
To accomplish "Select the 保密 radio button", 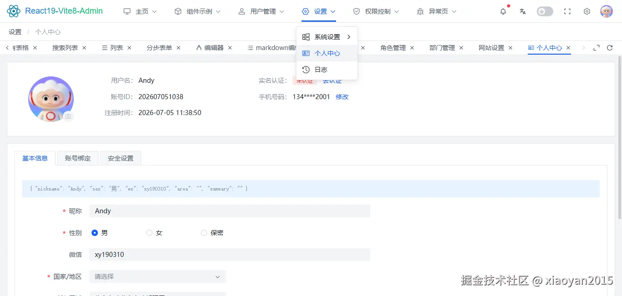I will (204, 233).
